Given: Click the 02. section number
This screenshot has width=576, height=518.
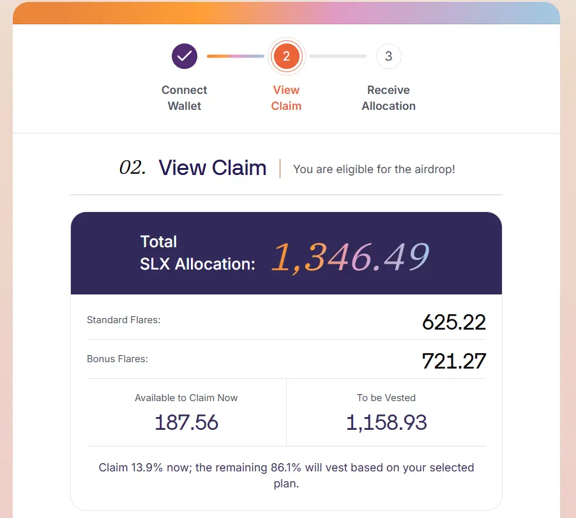Looking at the screenshot, I should coord(133,168).
